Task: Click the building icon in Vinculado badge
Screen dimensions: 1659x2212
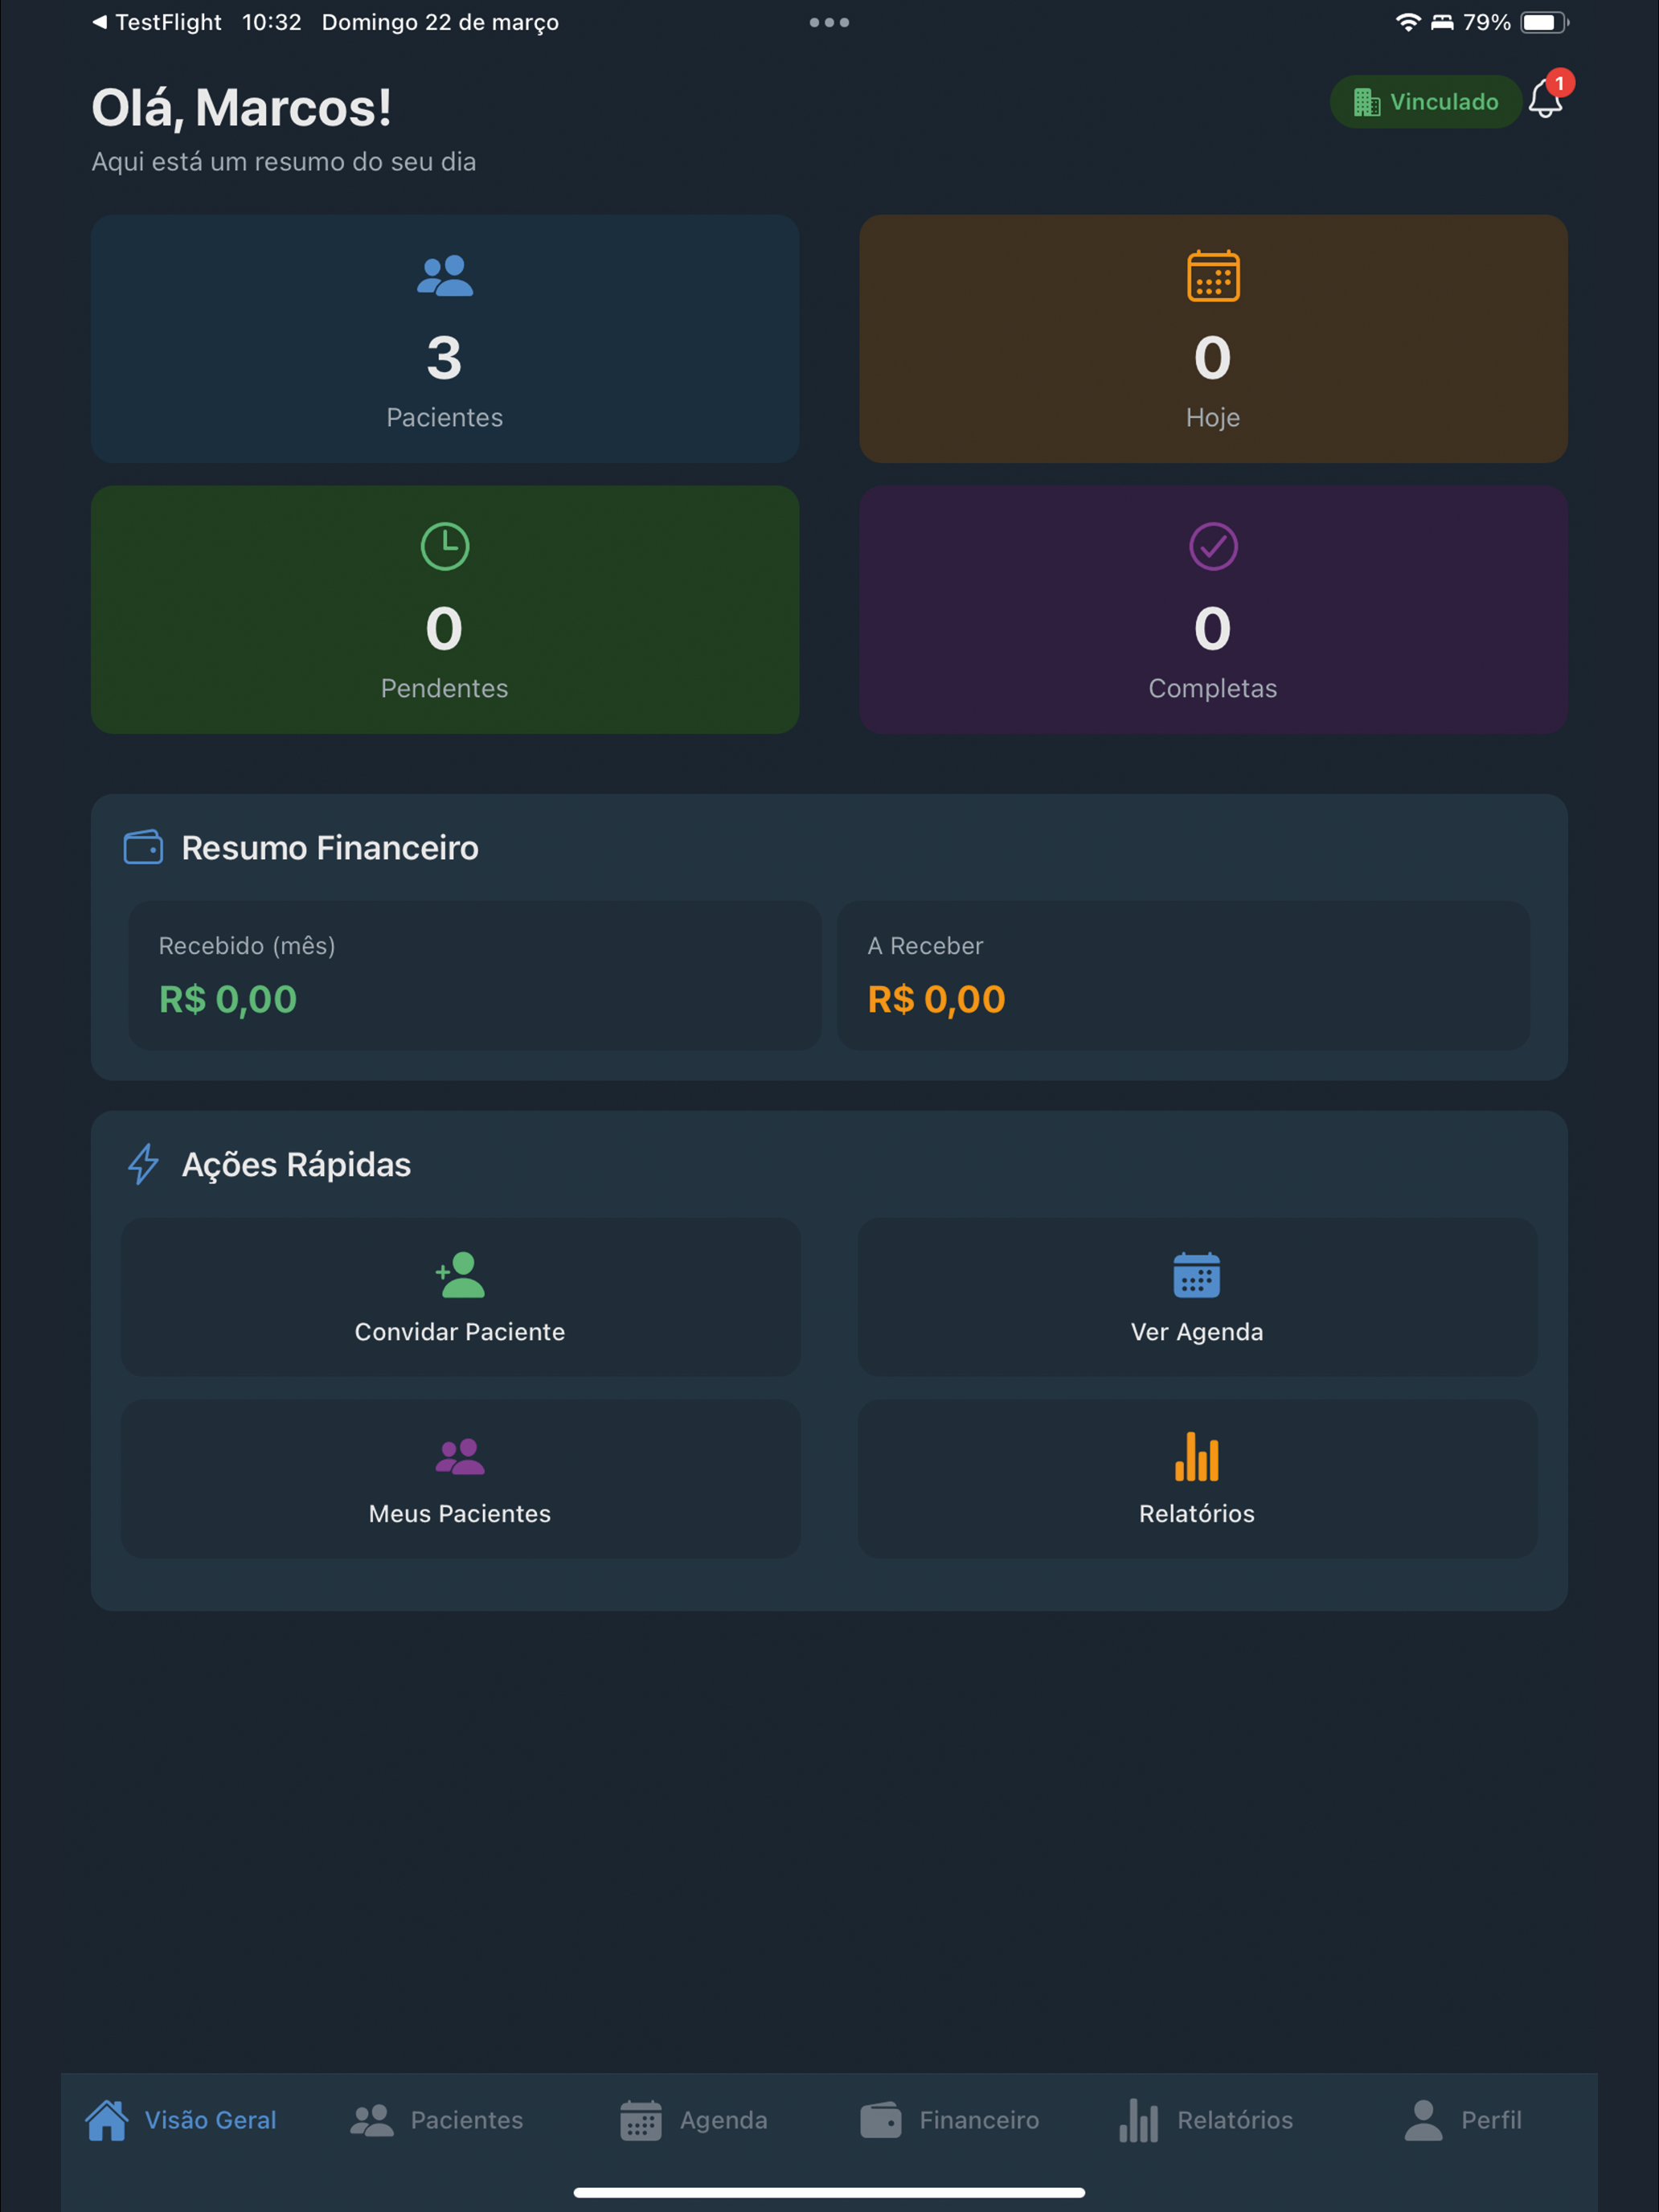Action: pos(1366,102)
